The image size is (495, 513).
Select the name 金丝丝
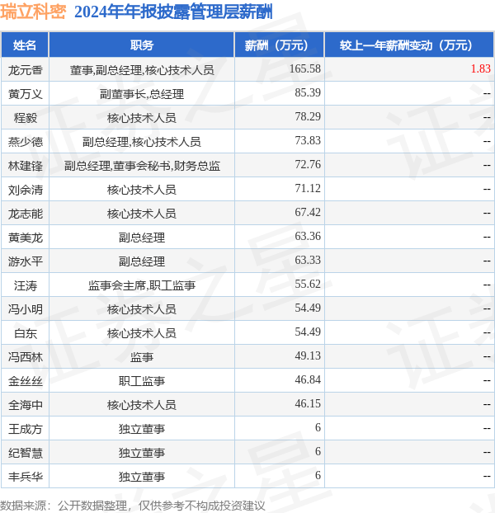26,381
